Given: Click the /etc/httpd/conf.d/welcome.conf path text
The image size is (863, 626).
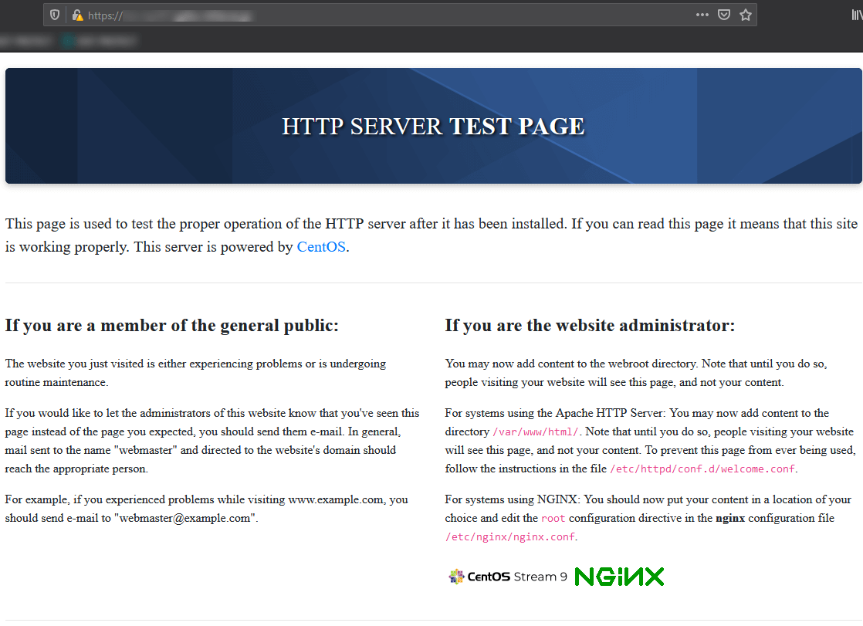Looking at the screenshot, I should 702,469.
